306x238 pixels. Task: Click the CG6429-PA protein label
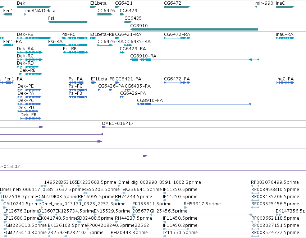[x=133, y=93]
